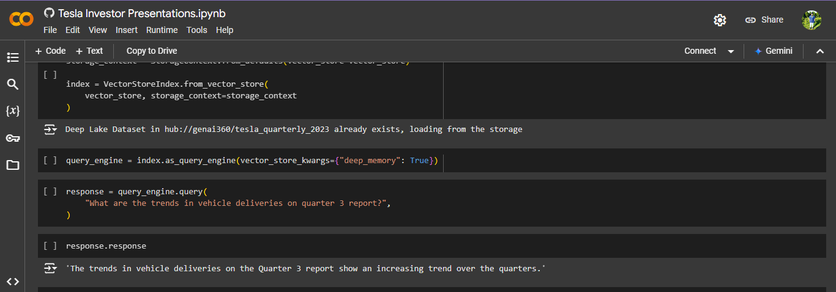The width and height of the screenshot is (836, 292).
Task: Click the Colab logo icon
Action: 21,20
